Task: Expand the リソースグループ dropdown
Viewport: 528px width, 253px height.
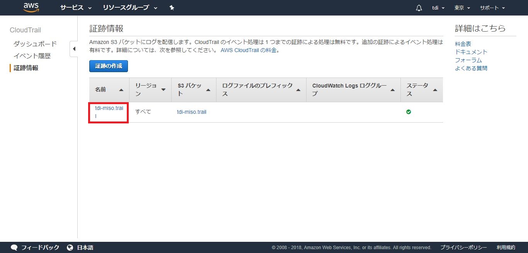Action: tap(130, 8)
